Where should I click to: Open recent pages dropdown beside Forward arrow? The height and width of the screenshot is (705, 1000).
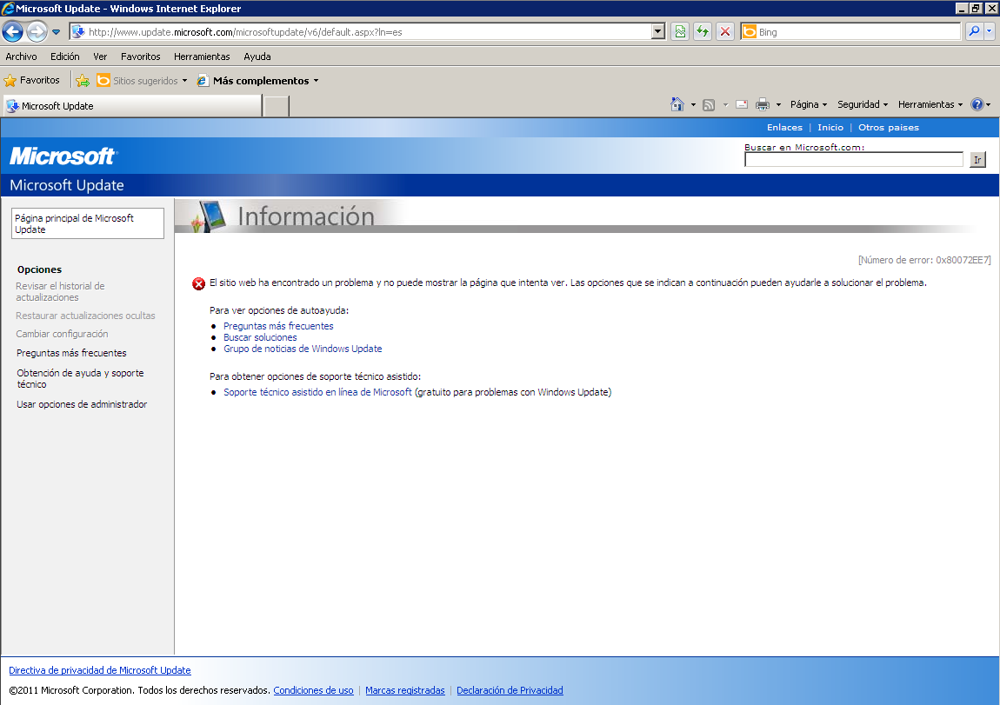point(57,32)
